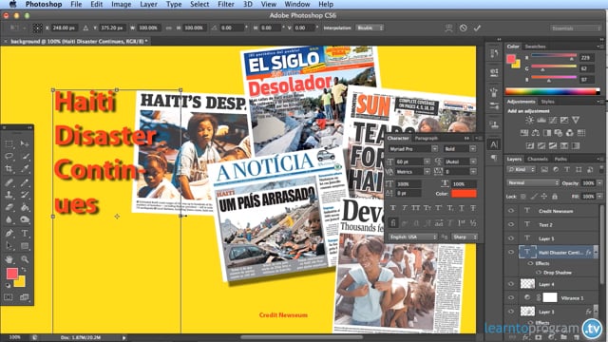Select the Rectangular Marquee tool
The image size is (608, 342).
[9, 143]
